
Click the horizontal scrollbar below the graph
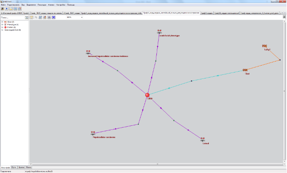tap(157, 164)
